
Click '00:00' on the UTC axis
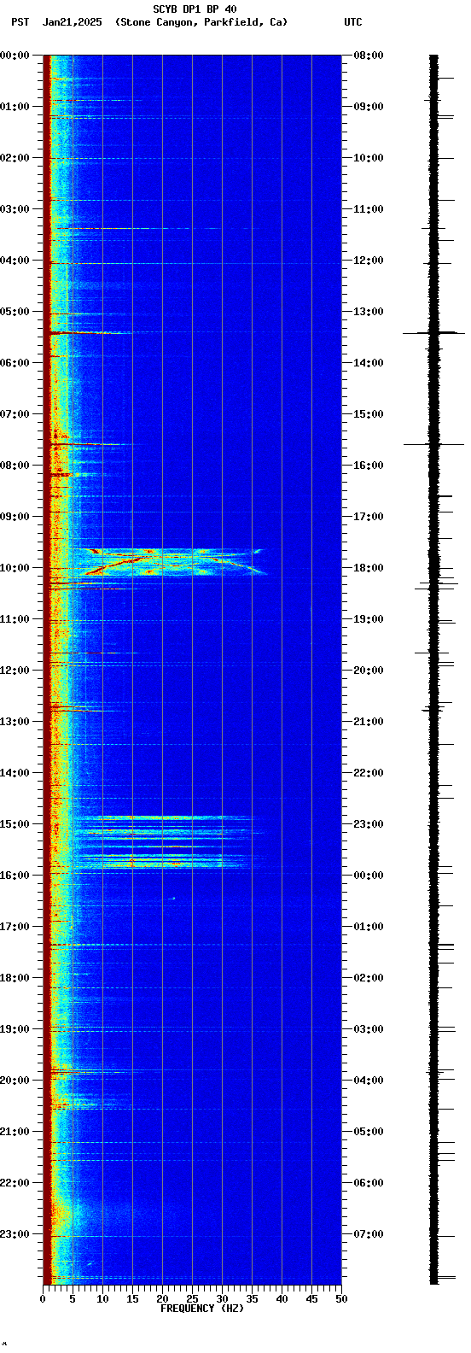(x=369, y=876)
